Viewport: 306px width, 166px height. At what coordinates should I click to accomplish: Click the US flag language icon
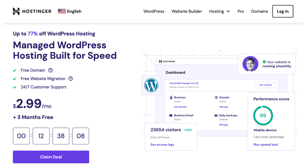[62, 11]
